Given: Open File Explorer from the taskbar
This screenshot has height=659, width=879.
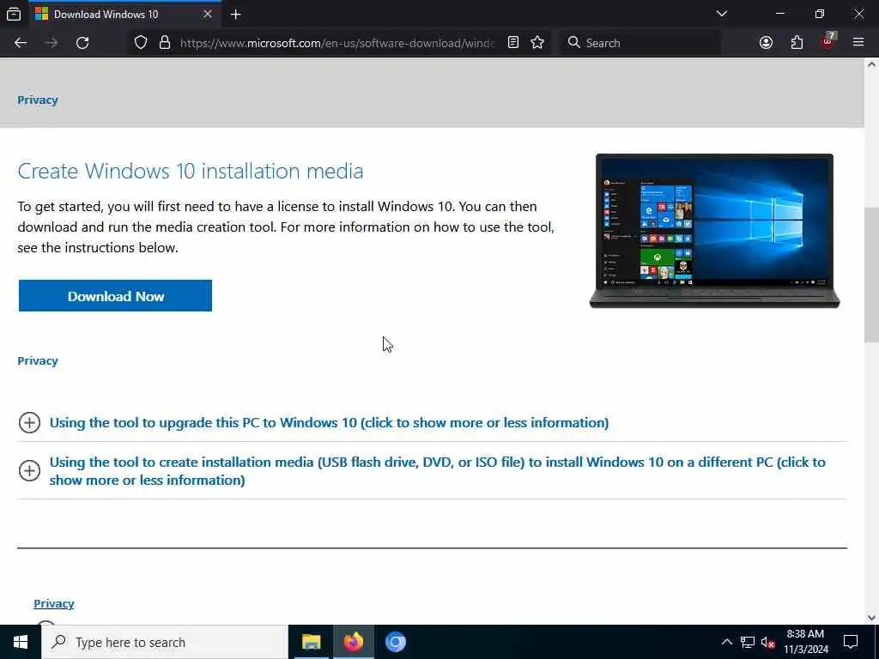Looking at the screenshot, I should [x=311, y=642].
